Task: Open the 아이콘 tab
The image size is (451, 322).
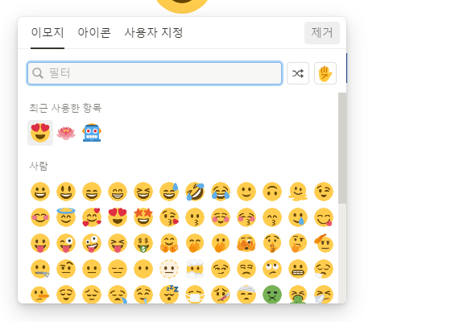Action: coord(94,32)
